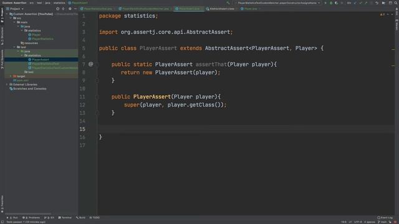This screenshot has height=224, width=399.
Task: Open the Structure tool window side tab
Action: pos(2,36)
